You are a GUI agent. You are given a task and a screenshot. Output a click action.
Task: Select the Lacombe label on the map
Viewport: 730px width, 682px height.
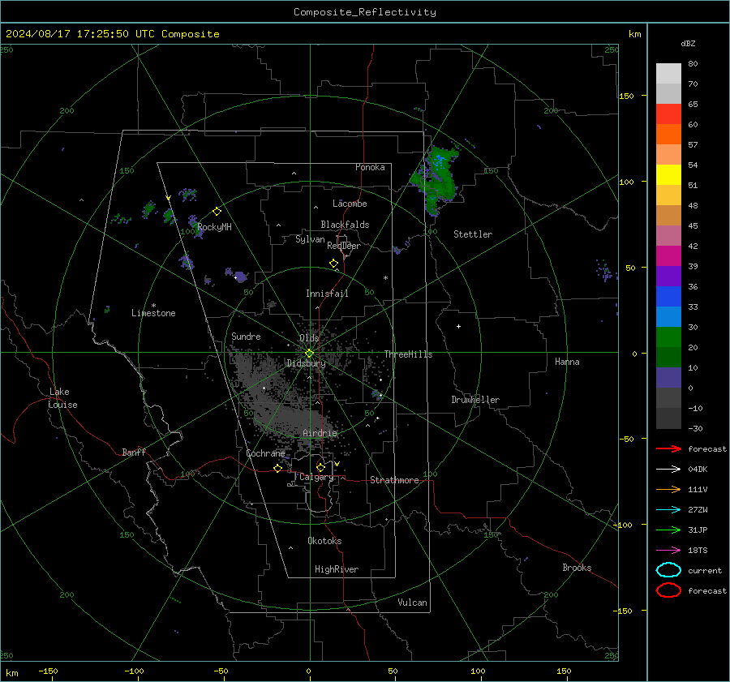[x=350, y=204]
